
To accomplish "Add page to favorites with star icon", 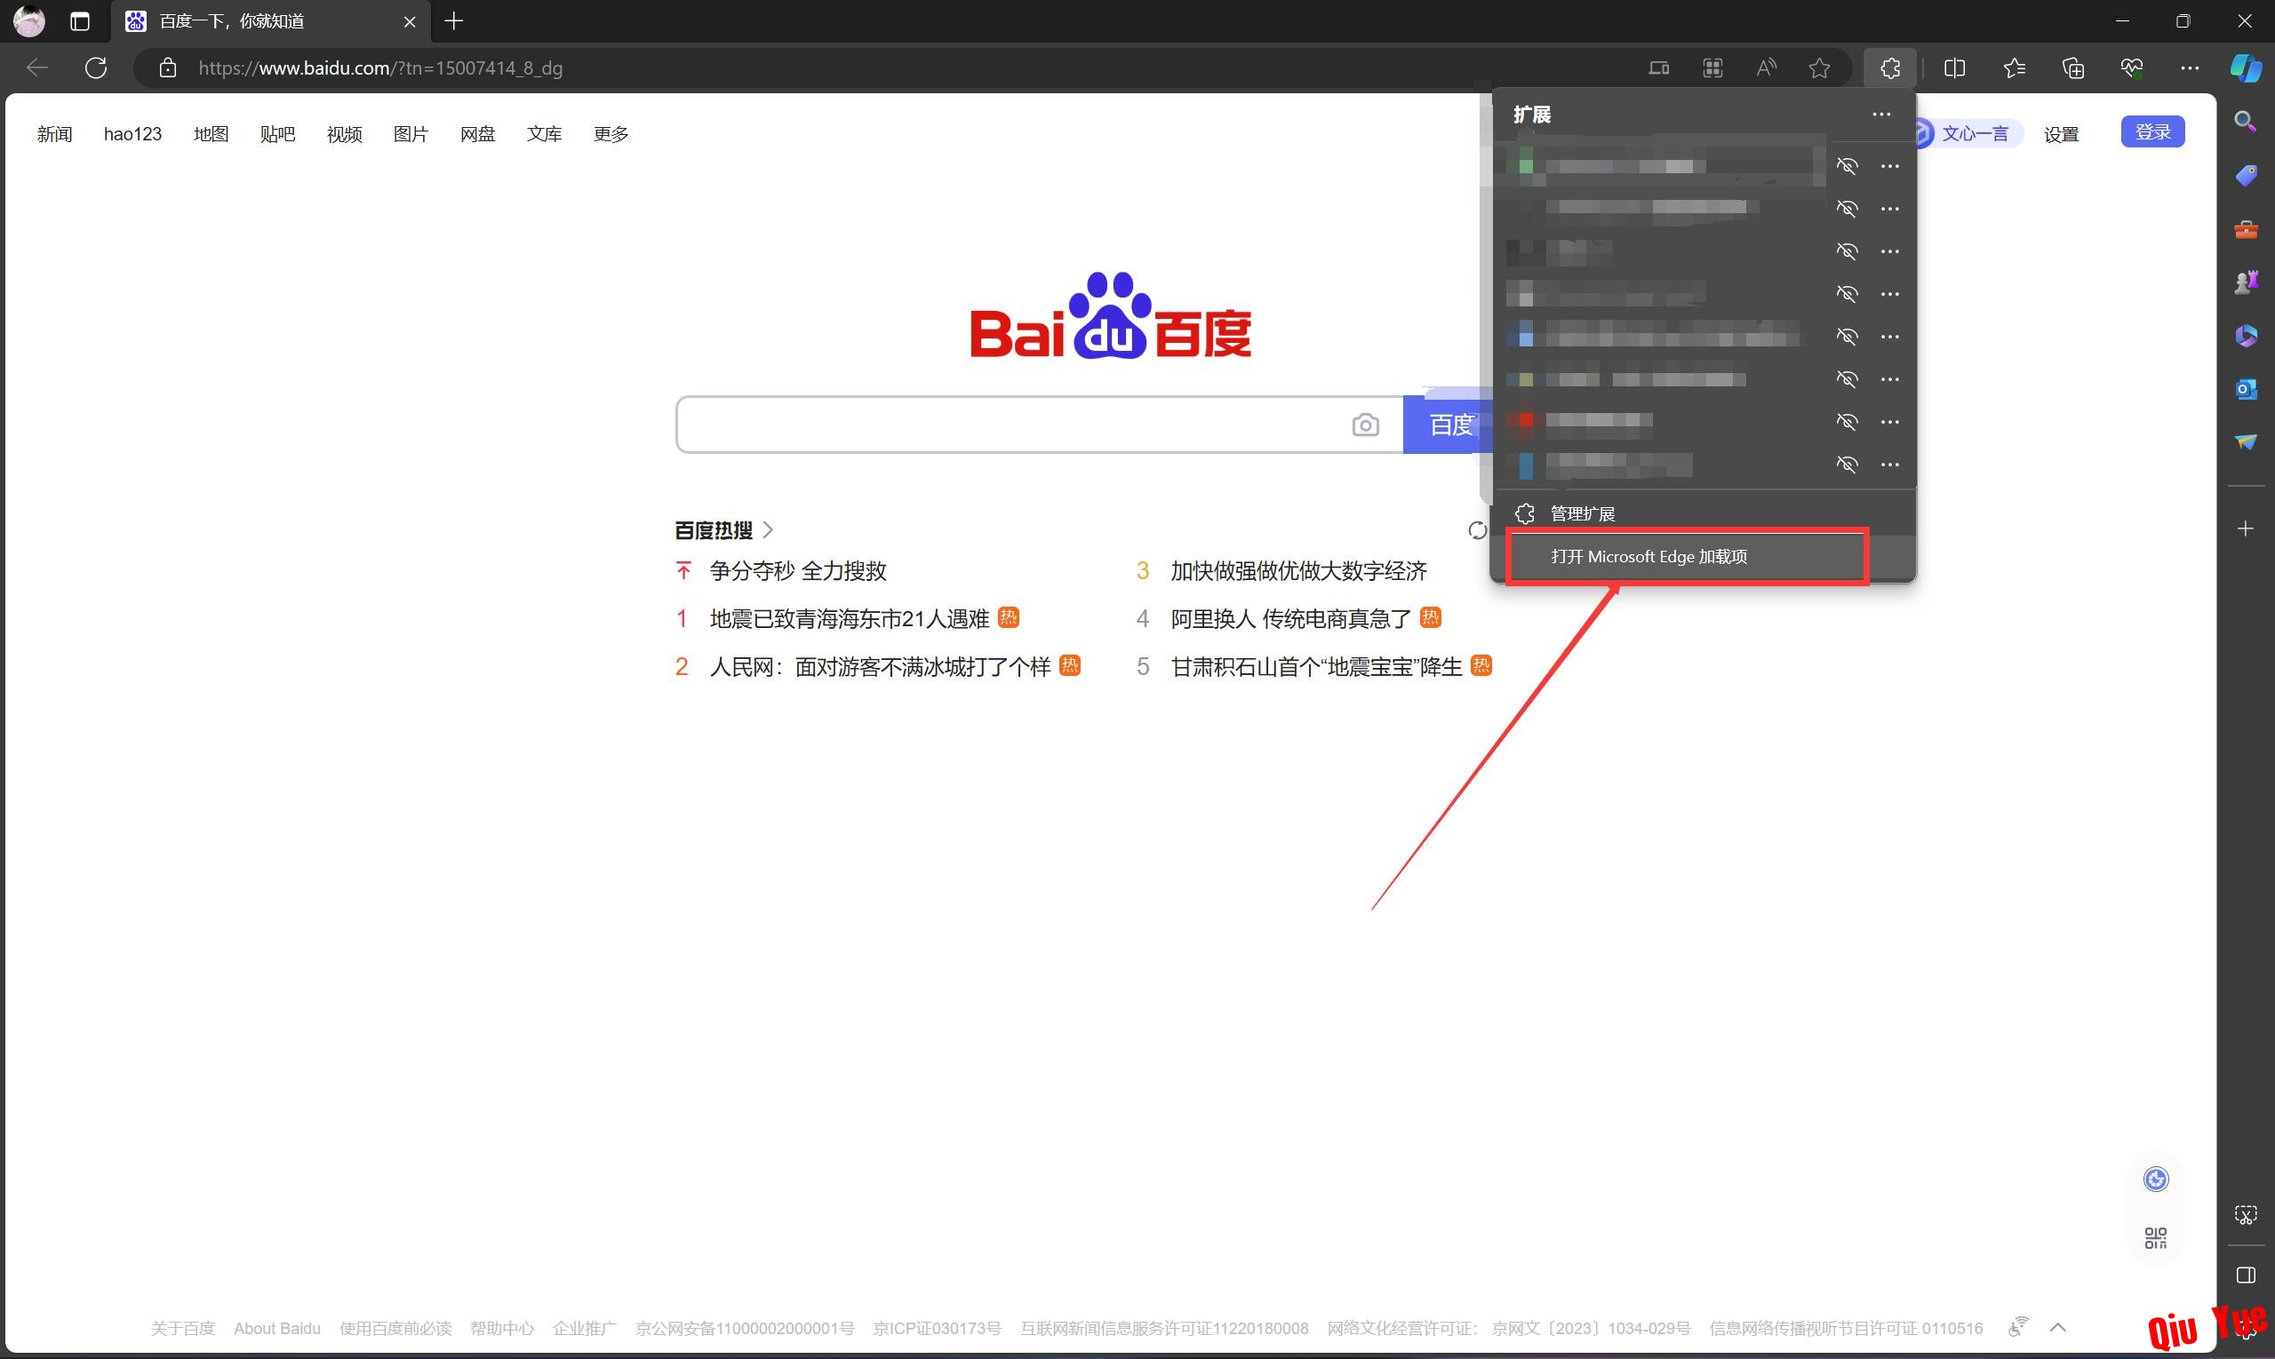I will tap(1820, 68).
